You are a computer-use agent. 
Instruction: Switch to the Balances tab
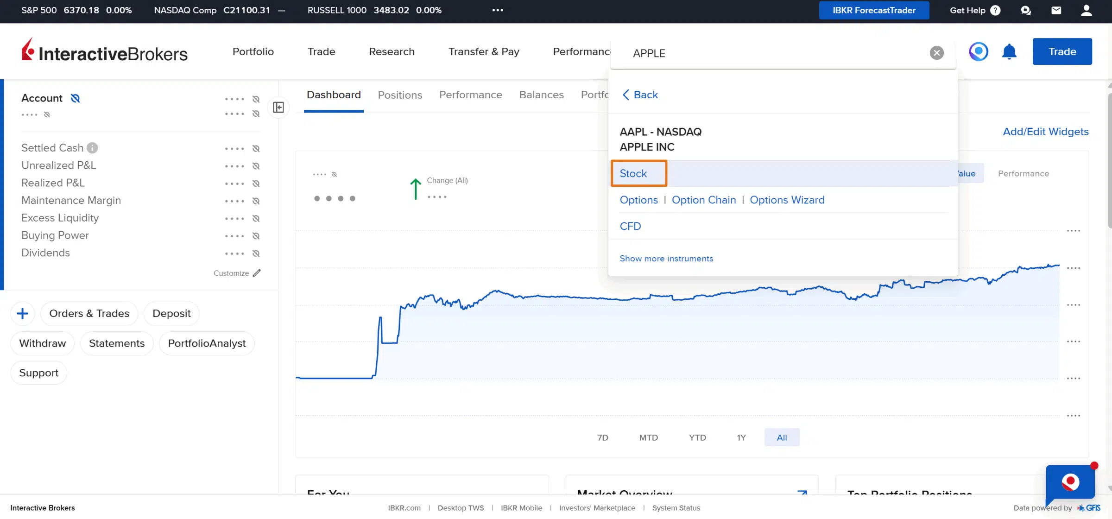pos(541,95)
